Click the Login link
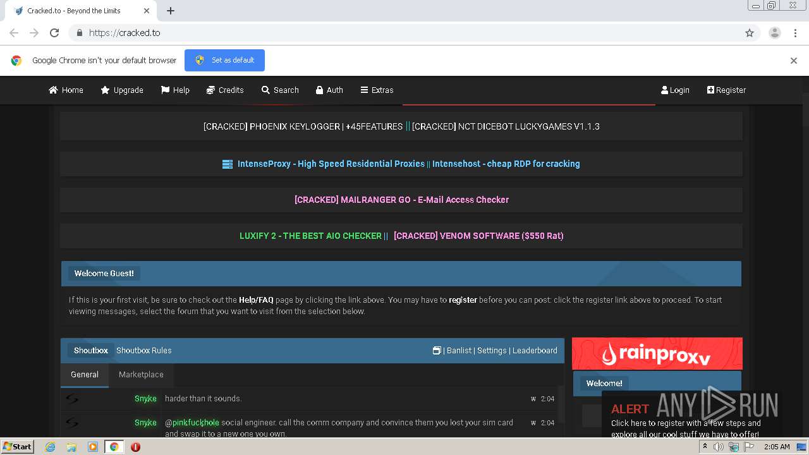The height and width of the screenshot is (455, 809). click(x=675, y=90)
